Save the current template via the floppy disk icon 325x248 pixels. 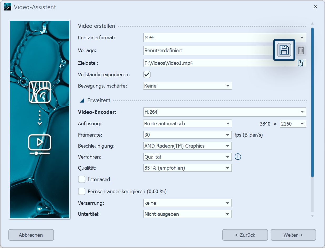tap(284, 50)
